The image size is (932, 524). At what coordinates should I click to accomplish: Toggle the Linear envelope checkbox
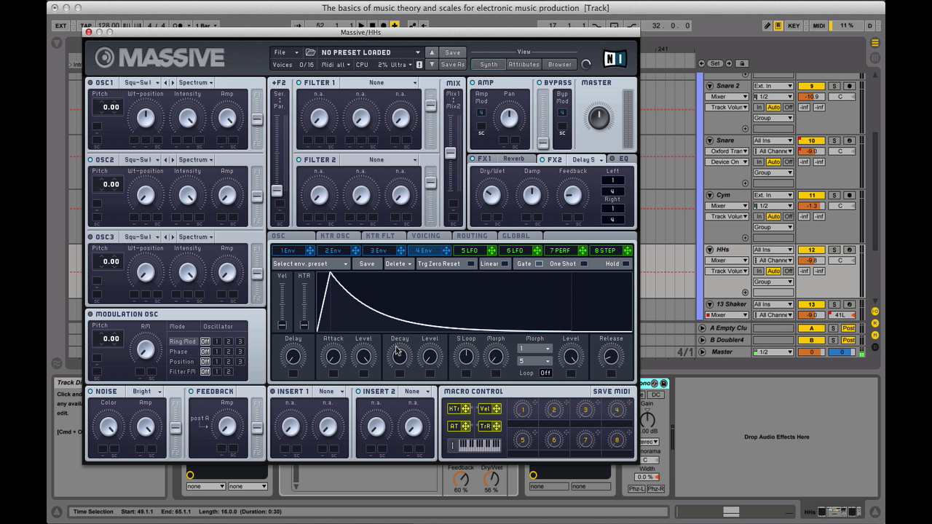click(x=505, y=264)
